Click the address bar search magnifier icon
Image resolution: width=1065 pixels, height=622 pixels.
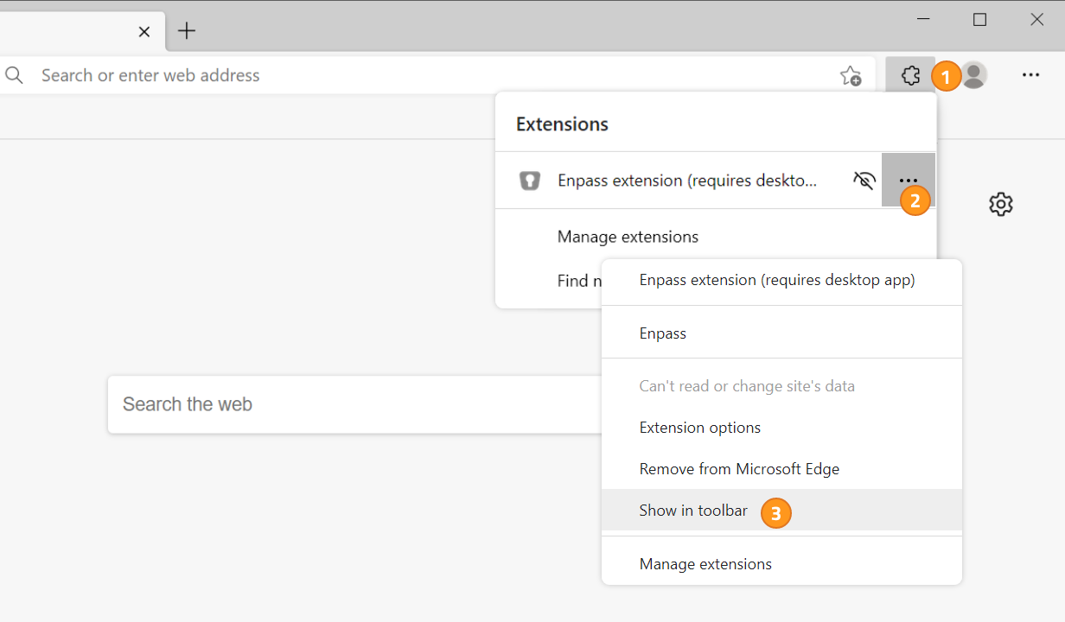14,76
